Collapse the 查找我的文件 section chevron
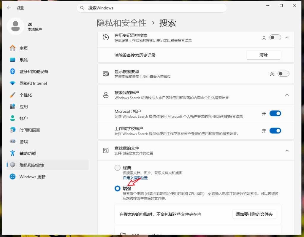 pos(287,151)
